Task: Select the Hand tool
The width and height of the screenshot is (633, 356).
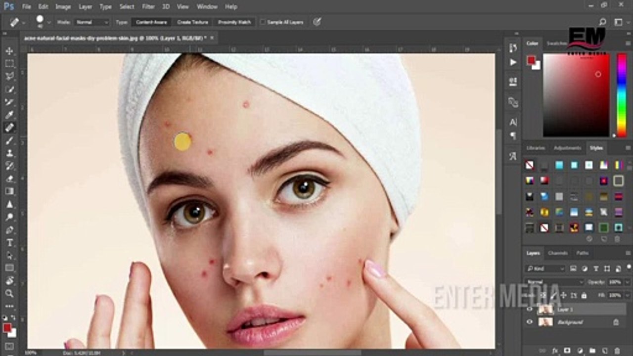Action: click(9, 281)
